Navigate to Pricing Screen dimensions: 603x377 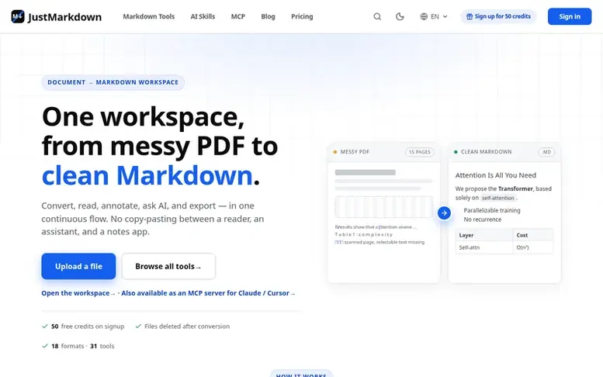(x=302, y=16)
